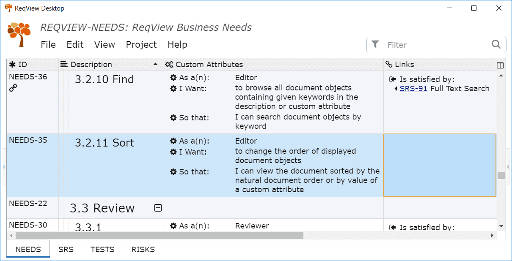
Task: Open the column layout icon in header
Action: point(500,65)
